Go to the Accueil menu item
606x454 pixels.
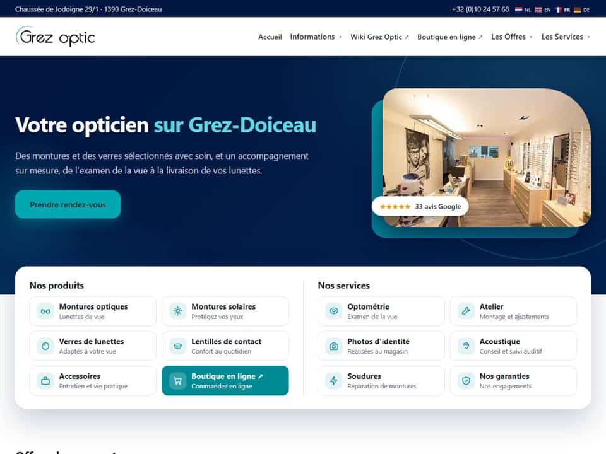click(270, 37)
